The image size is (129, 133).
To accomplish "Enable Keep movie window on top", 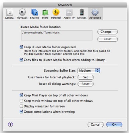I will [21, 101].
